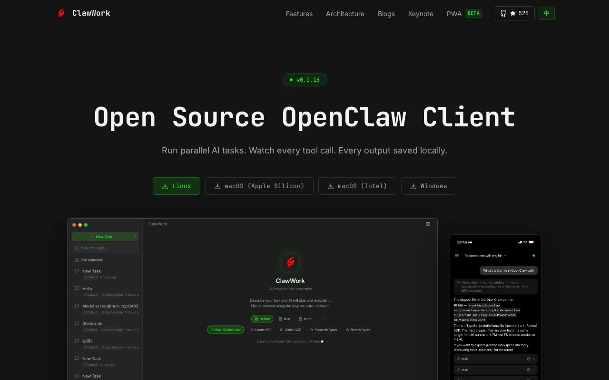This screenshot has height=380, width=609.
Task: Choose the Codex ACP agent pill
Action: [290, 330]
